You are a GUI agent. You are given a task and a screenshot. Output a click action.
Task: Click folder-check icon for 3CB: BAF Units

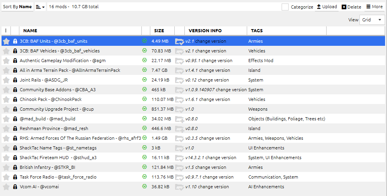(x=179, y=42)
